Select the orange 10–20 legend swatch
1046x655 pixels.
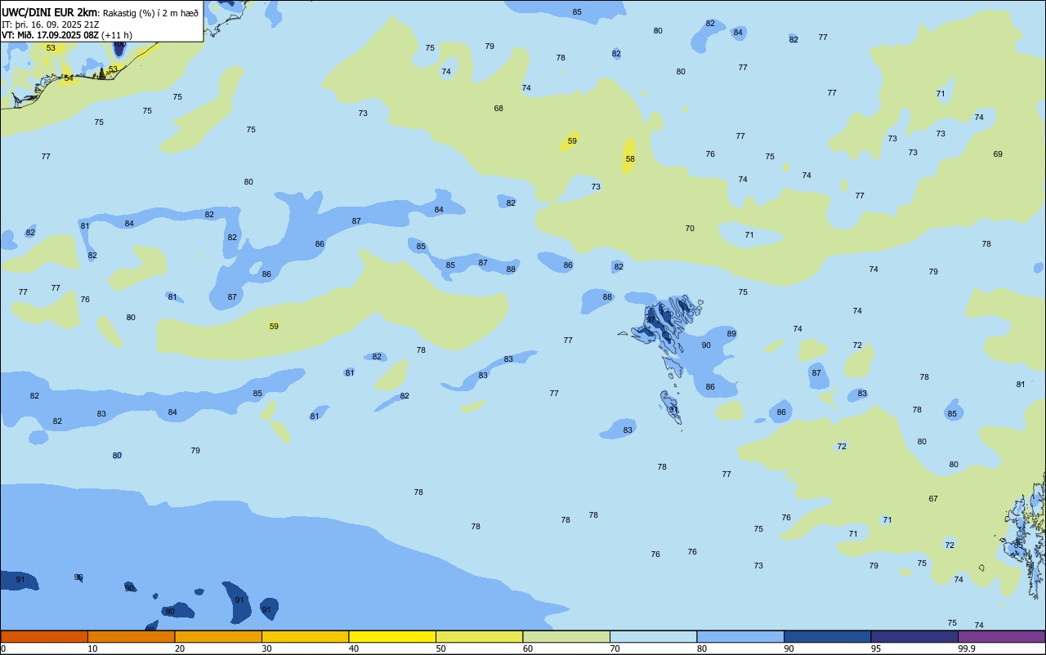pyautogui.click(x=131, y=636)
